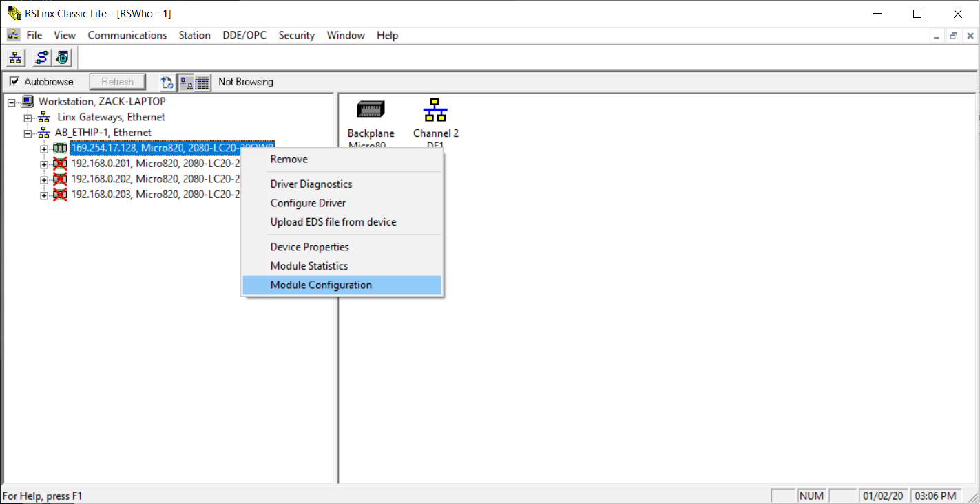Image resolution: width=980 pixels, height=504 pixels.
Task: Expand the Linx Gateways, Ethernet node
Action: 28,118
